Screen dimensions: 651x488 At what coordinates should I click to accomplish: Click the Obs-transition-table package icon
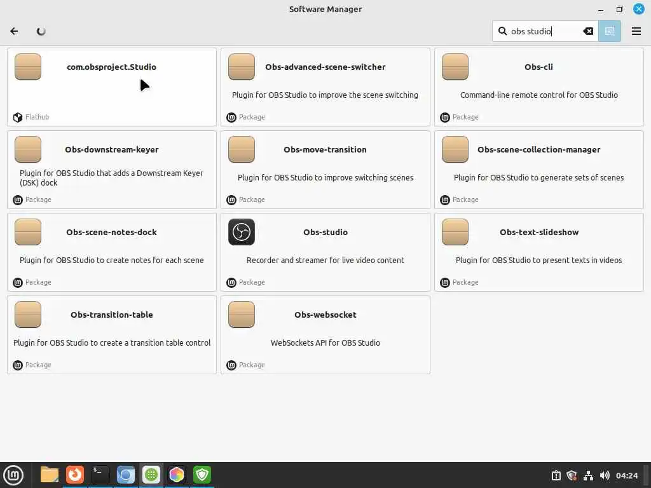[x=28, y=315]
